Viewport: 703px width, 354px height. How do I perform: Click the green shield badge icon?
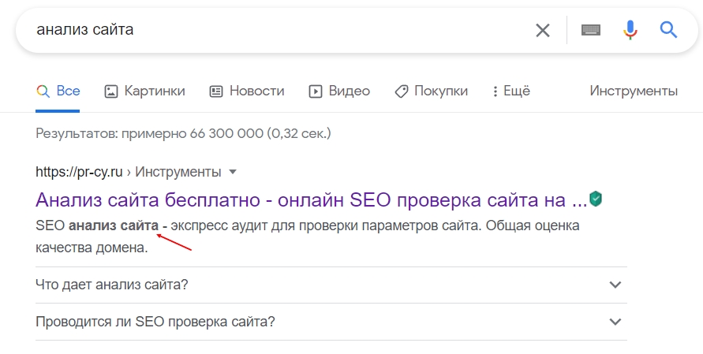pos(596,199)
